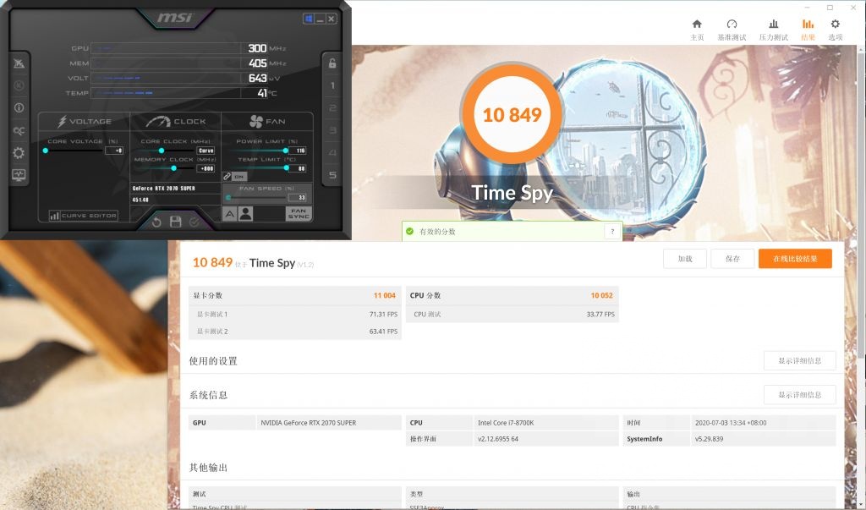Switch to the 3DMark 主页 home tab
Image resolution: width=866 pixels, height=510 pixels.
click(x=695, y=30)
